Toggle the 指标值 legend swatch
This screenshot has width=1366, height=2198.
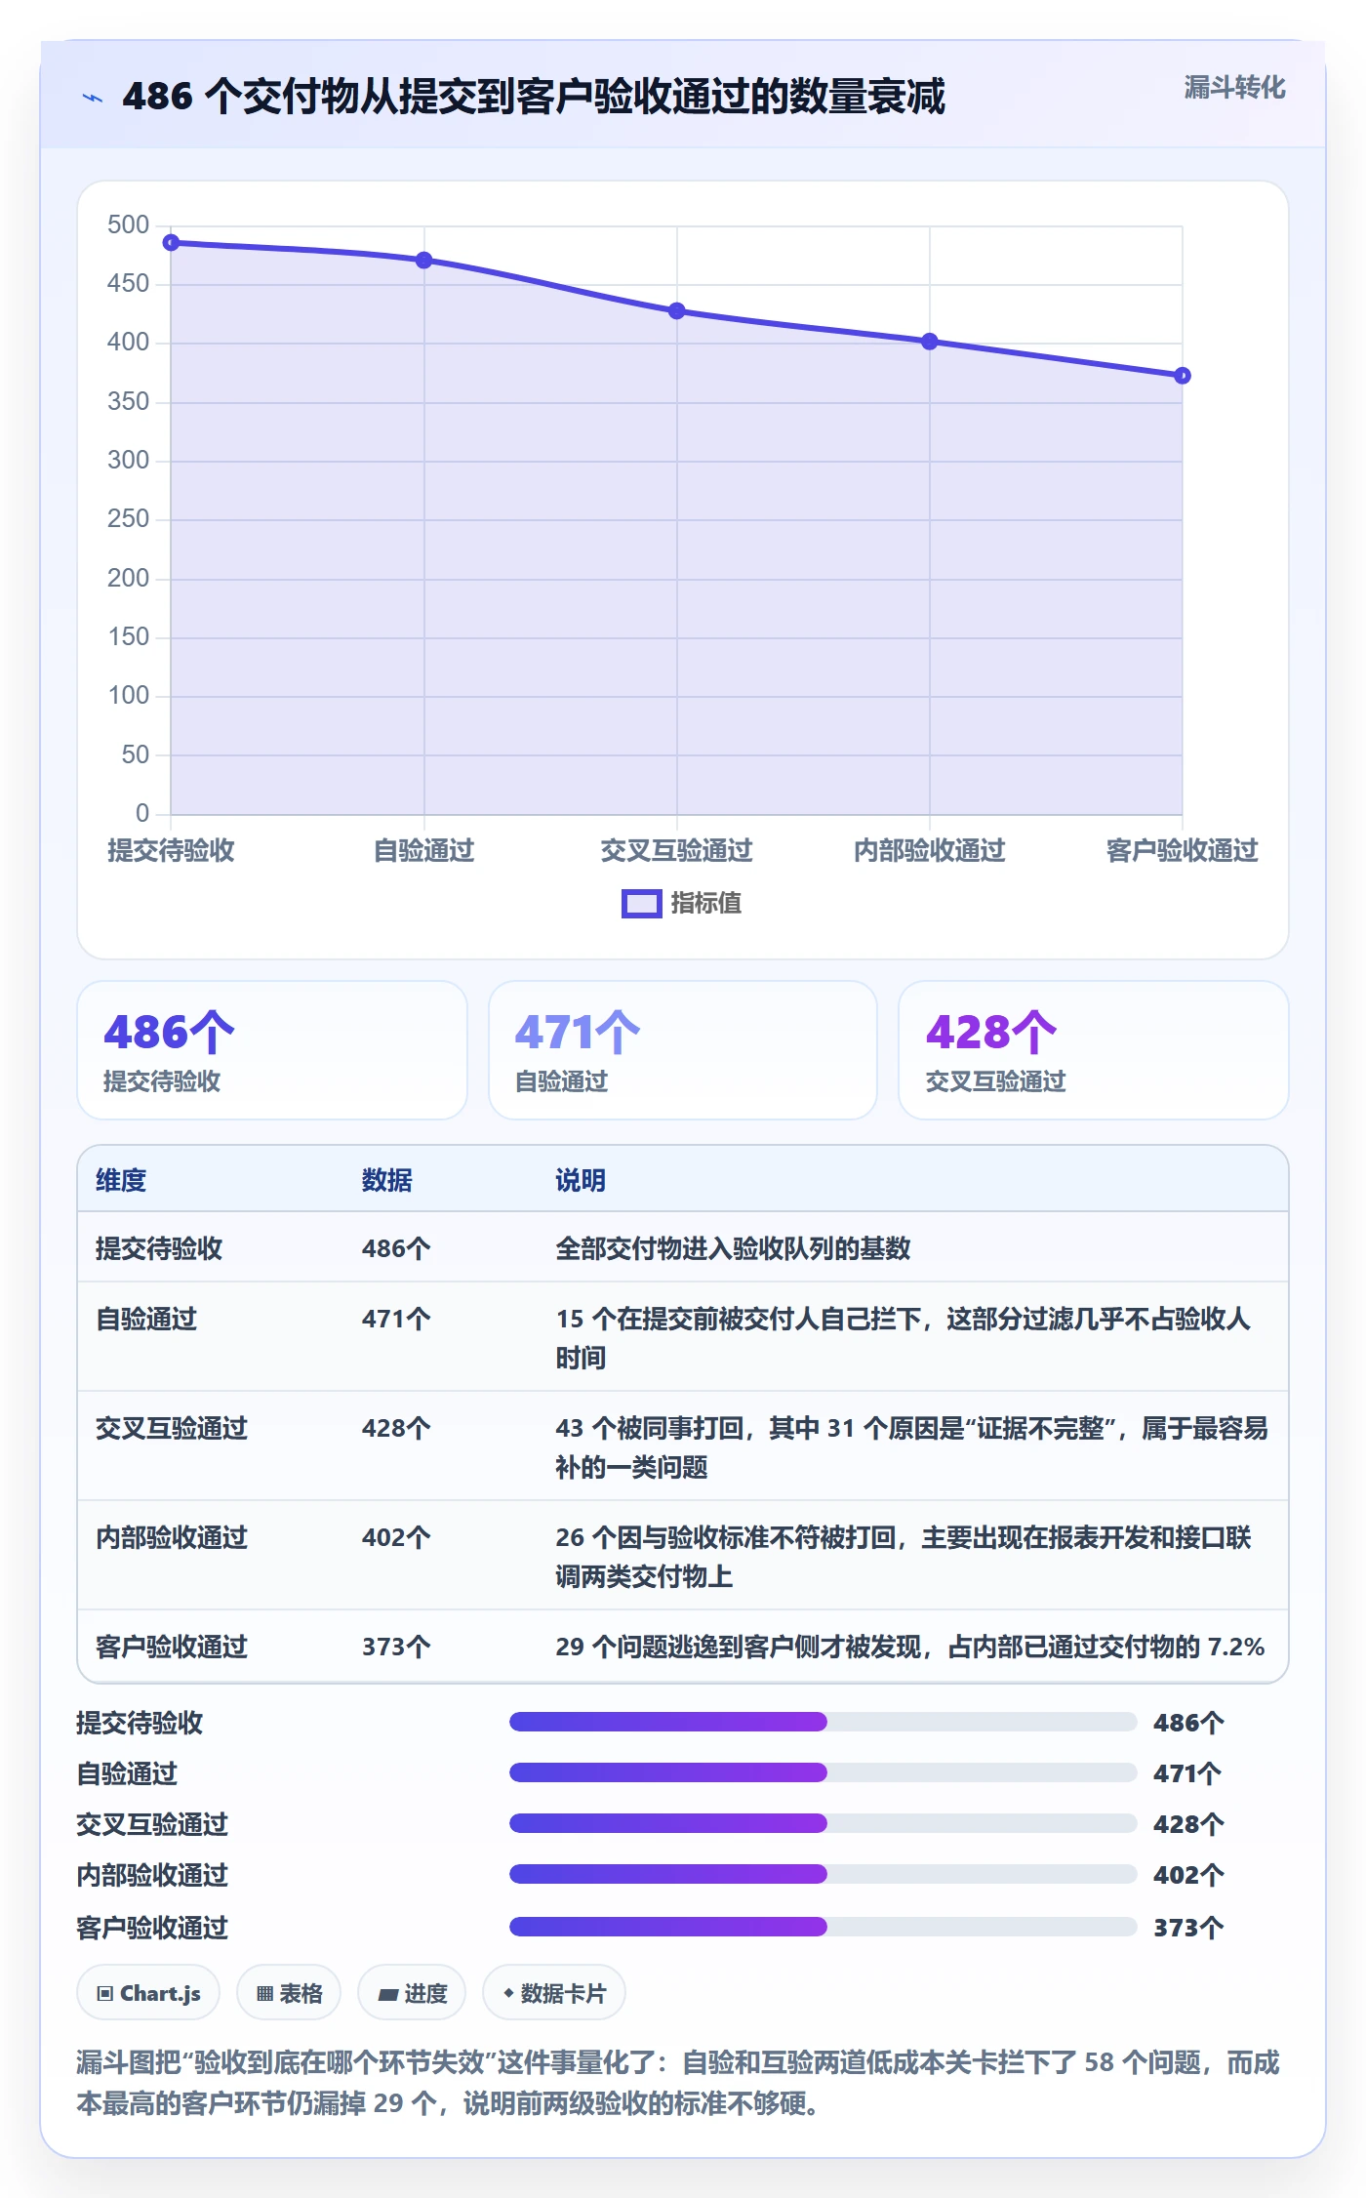[x=642, y=904]
